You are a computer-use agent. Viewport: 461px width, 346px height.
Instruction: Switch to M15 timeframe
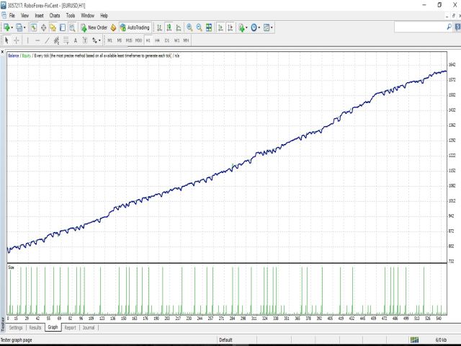pos(129,40)
